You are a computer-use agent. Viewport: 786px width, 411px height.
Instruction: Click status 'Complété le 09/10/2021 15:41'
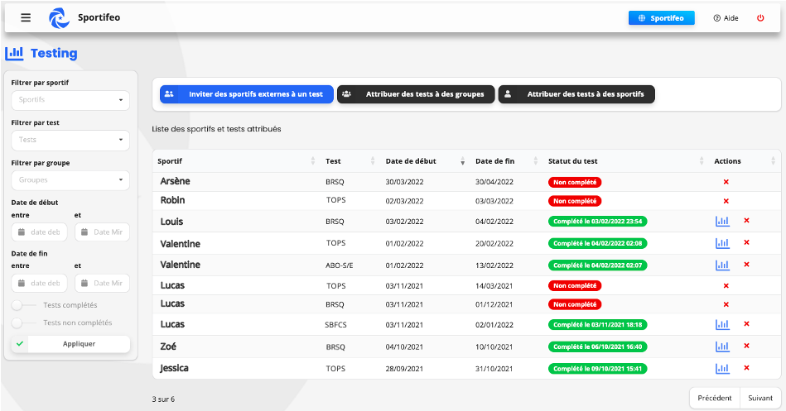(x=597, y=369)
